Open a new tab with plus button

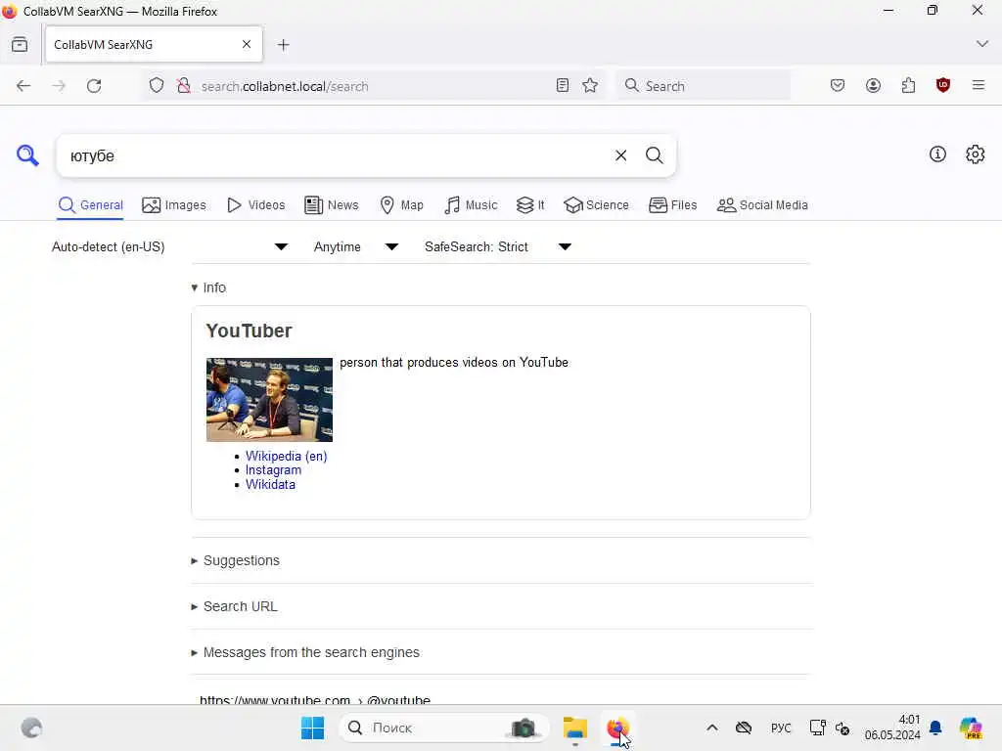284,45
